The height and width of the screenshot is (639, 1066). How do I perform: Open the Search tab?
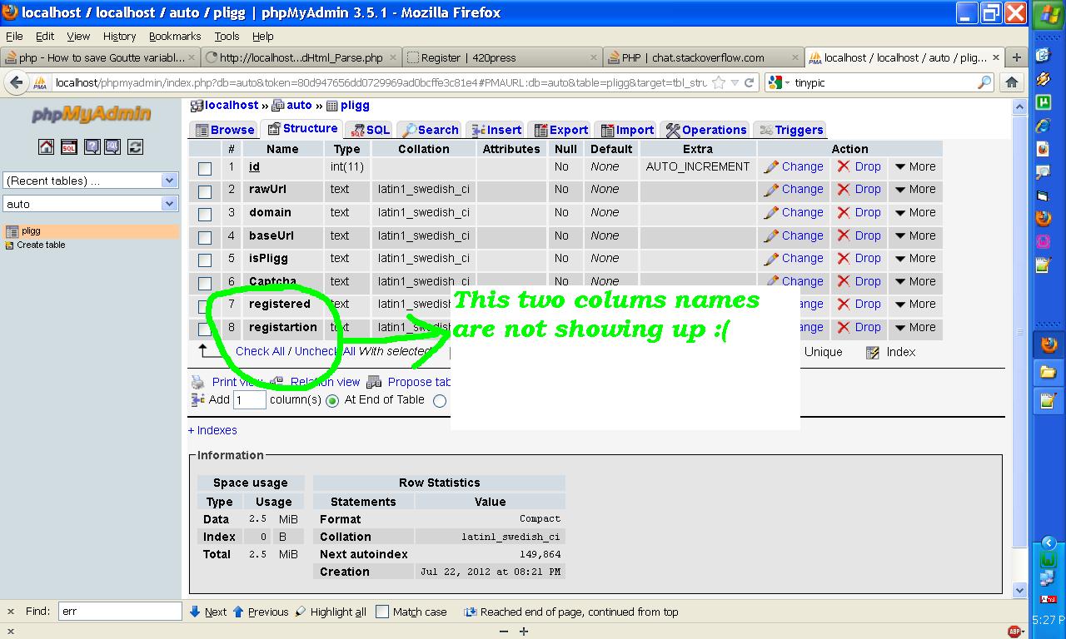(430, 130)
